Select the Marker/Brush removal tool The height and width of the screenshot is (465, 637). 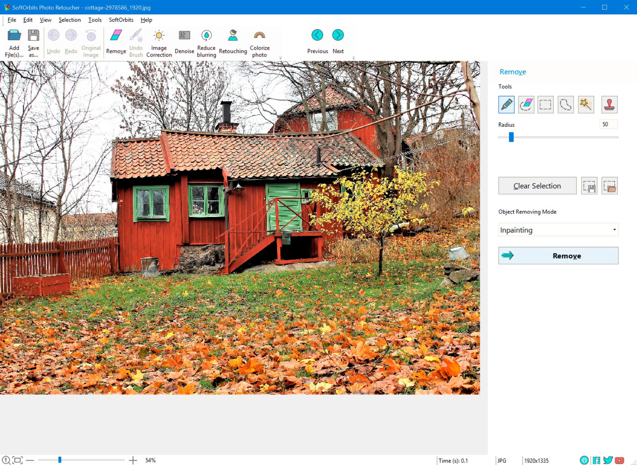coord(506,104)
